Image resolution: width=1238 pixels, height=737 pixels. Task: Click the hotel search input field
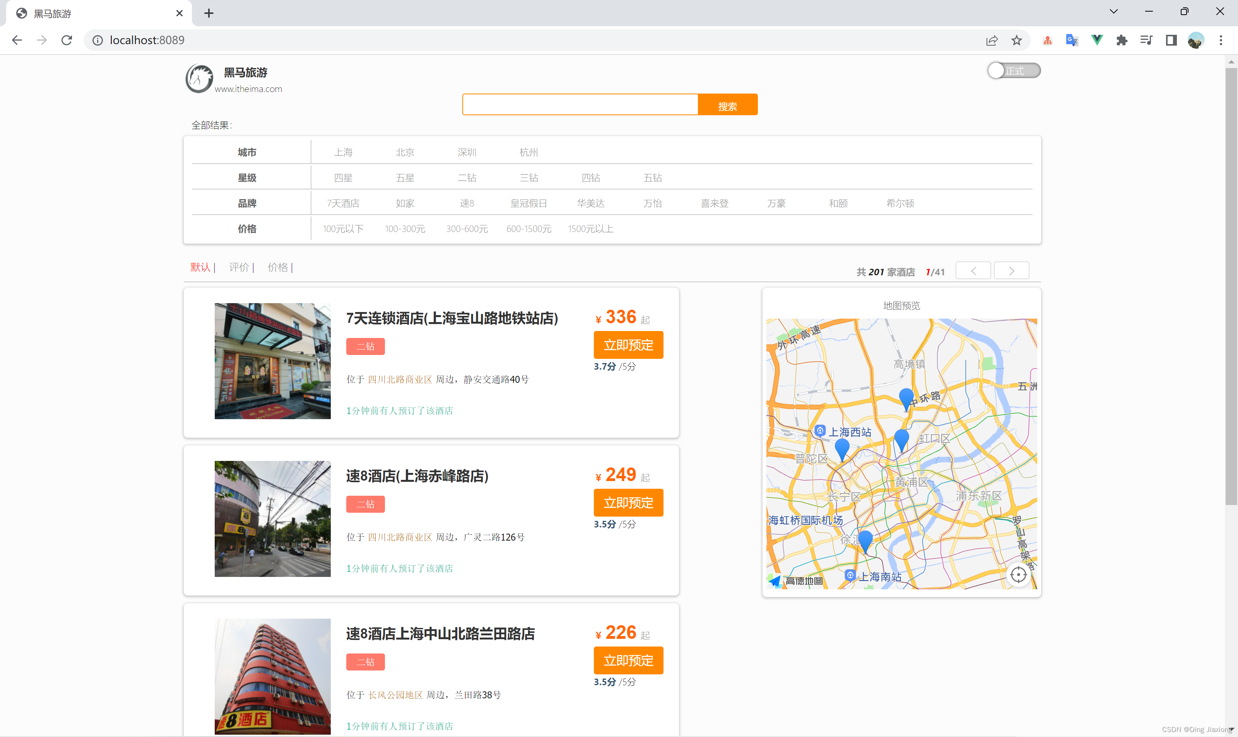pos(580,104)
